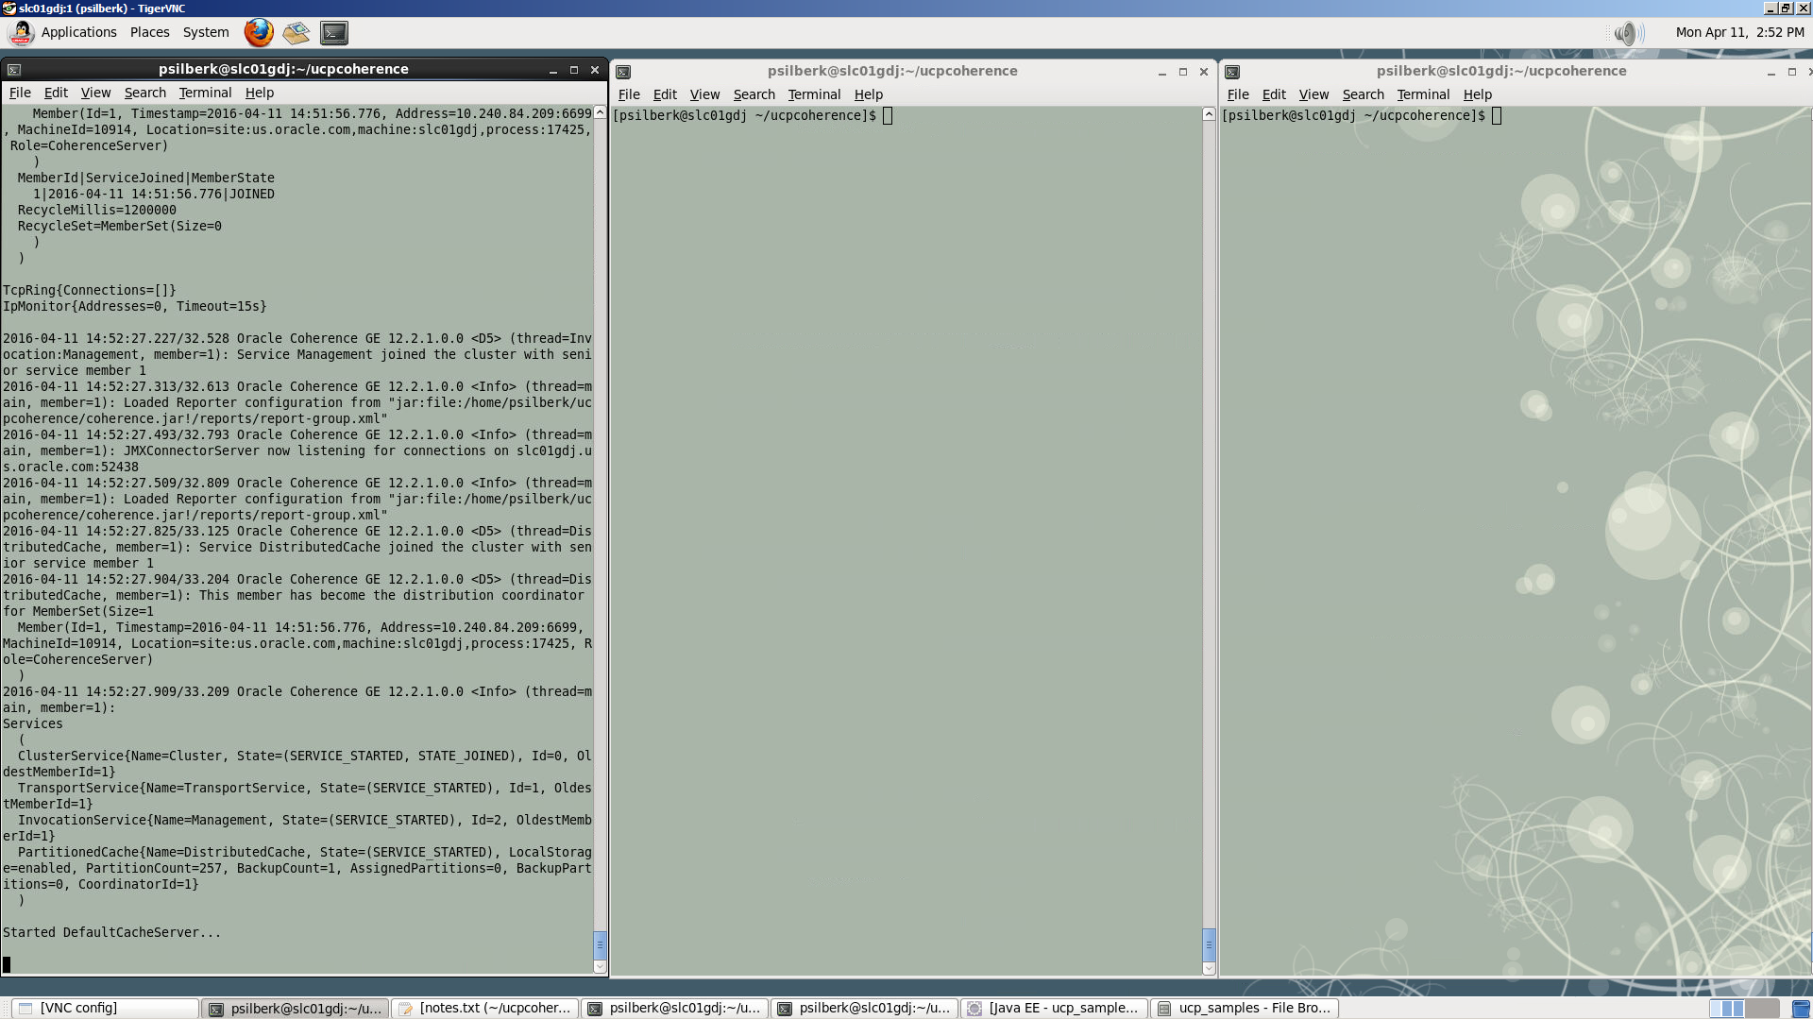Switch to Java EE ucp_sample taskbar window

point(1054,1009)
